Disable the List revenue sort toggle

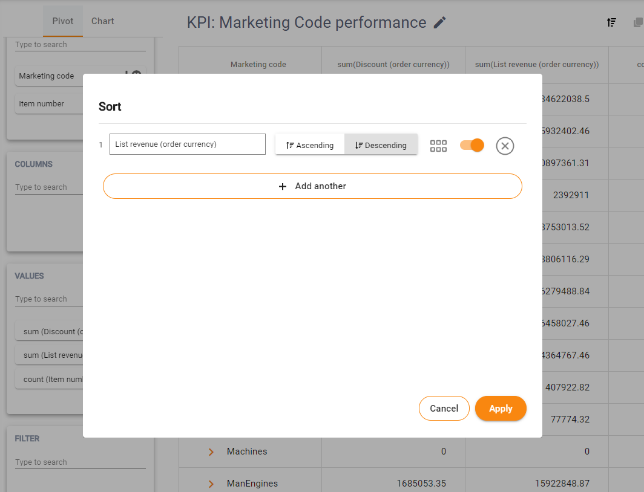(472, 145)
